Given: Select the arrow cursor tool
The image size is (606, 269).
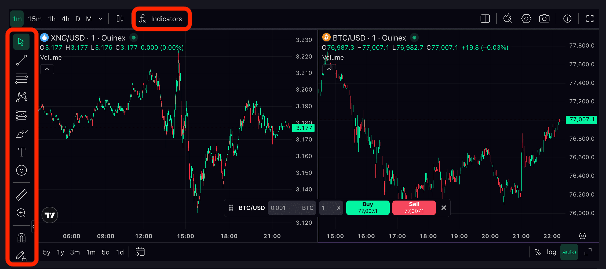Looking at the screenshot, I should tap(21, 42).
